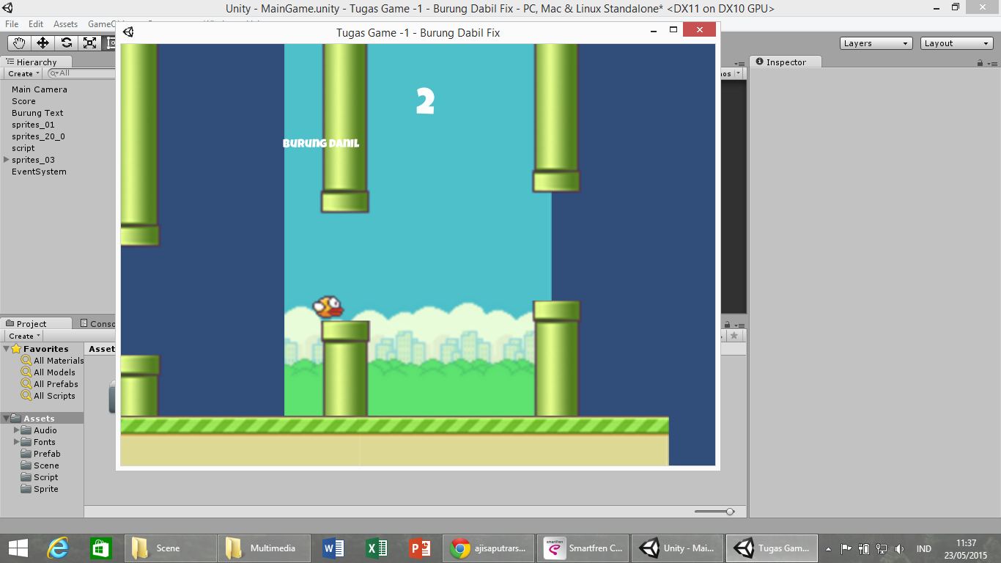
Task: Click the bird sprite in the game window
Action: [x=328, y=306]
